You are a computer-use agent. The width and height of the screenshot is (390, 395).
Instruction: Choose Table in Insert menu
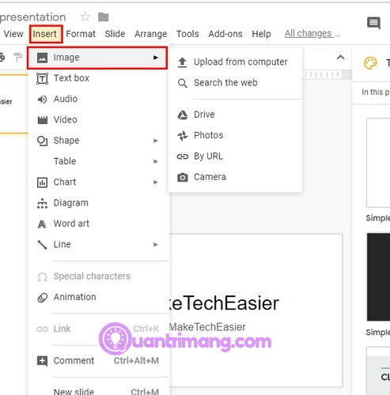[98, 161]
